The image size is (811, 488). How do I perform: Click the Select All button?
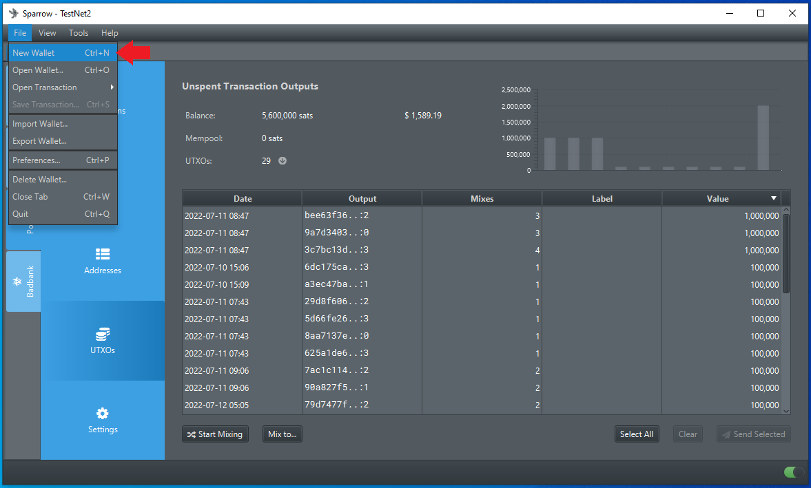[x=637, y=434]
